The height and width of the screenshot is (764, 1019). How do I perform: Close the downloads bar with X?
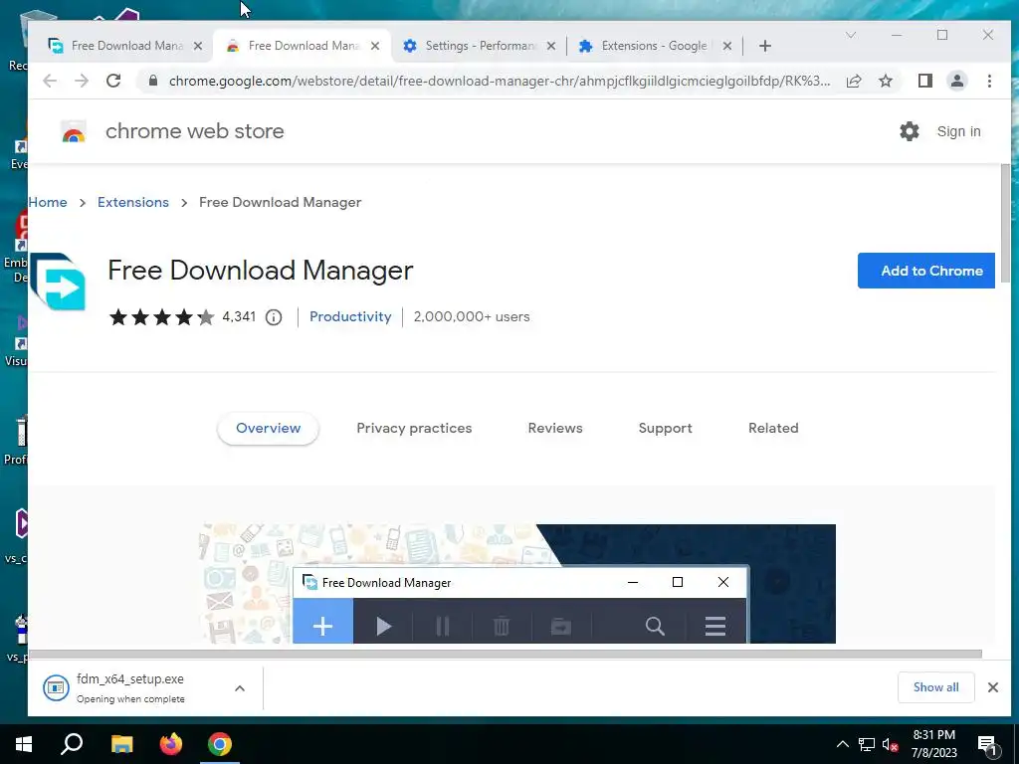point(992,687)
